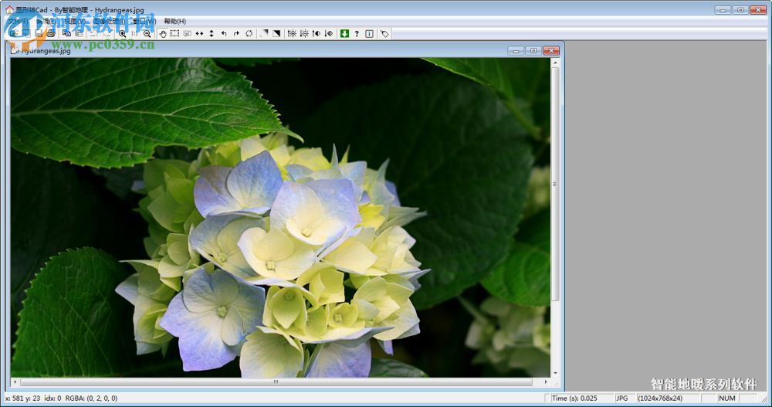The width and height of the screenshot is (772, 407).
Task: Click the NUM indicator in status bar
Action: pos(727,399)
